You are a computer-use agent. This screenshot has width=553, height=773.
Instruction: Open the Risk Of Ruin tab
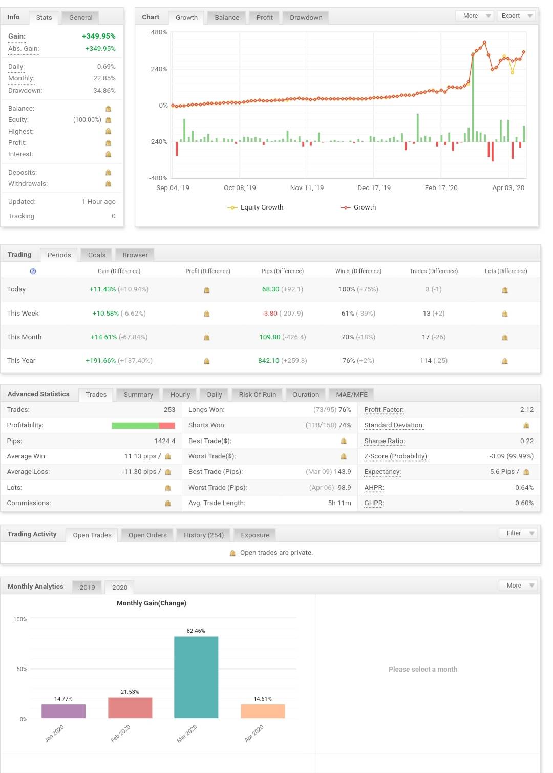(257, 394)
